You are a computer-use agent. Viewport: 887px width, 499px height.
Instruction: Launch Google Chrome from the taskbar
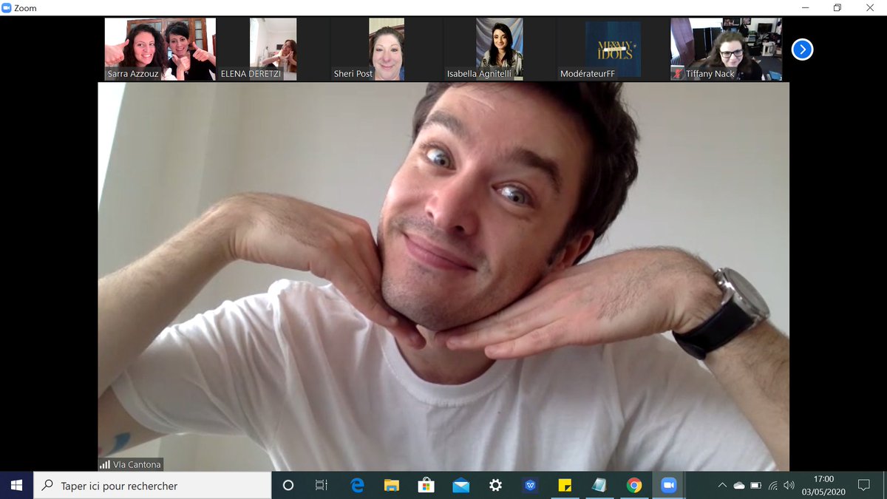pos(633,486)
